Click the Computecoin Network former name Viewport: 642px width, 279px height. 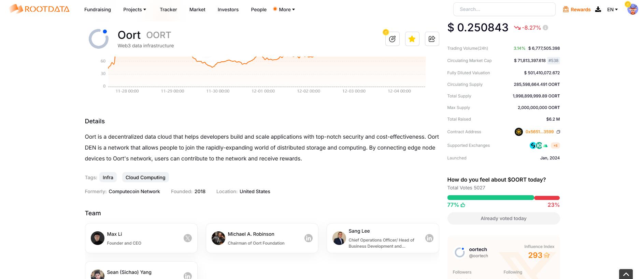click(x=134, y=191)
